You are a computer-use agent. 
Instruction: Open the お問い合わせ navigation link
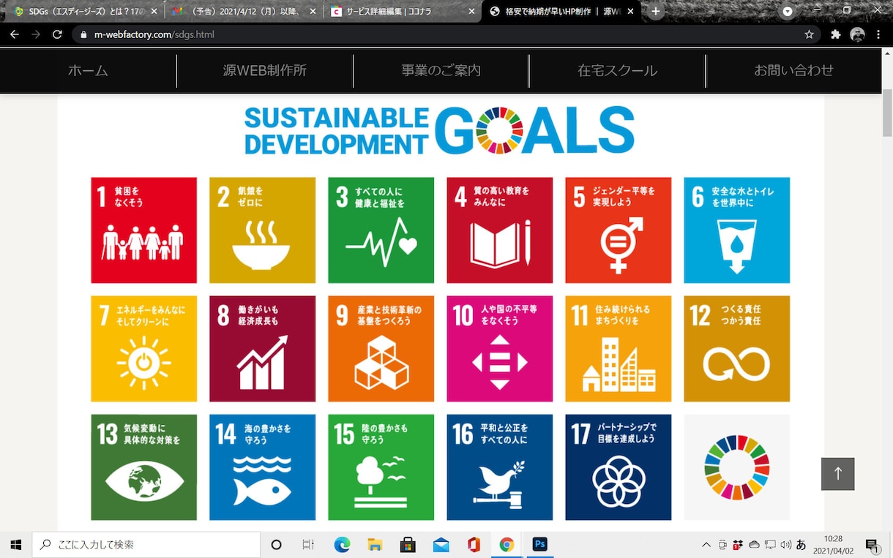793,71
